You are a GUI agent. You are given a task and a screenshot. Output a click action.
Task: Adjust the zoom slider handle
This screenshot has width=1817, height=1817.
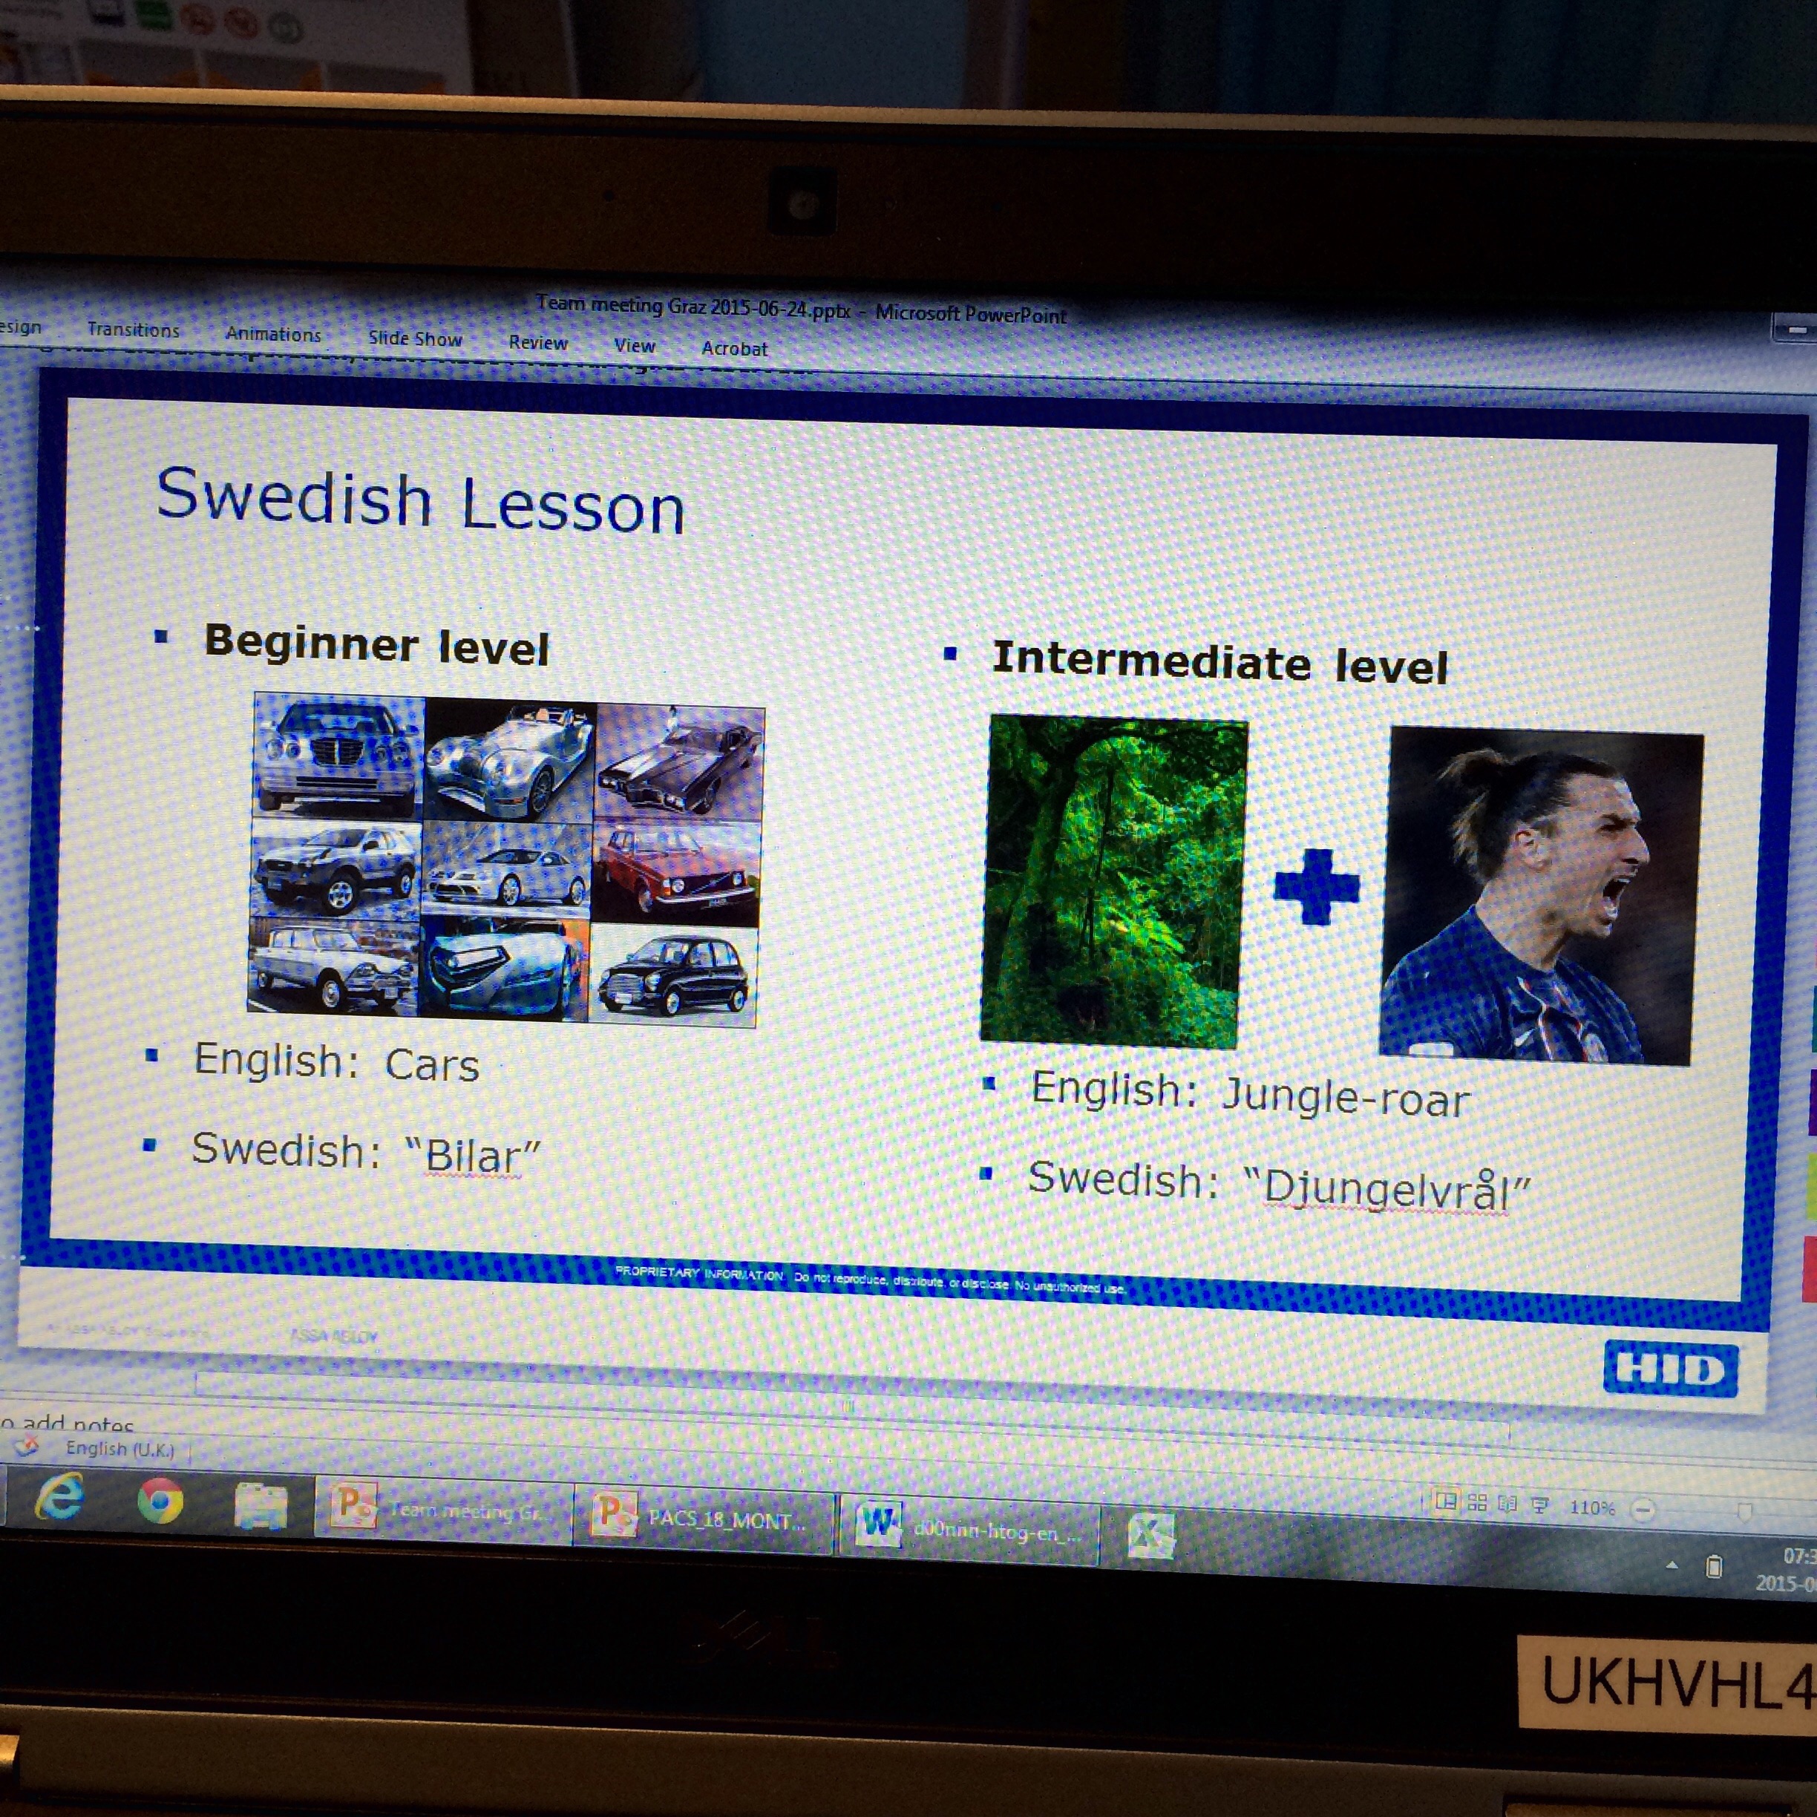tap(1744, 1513)
